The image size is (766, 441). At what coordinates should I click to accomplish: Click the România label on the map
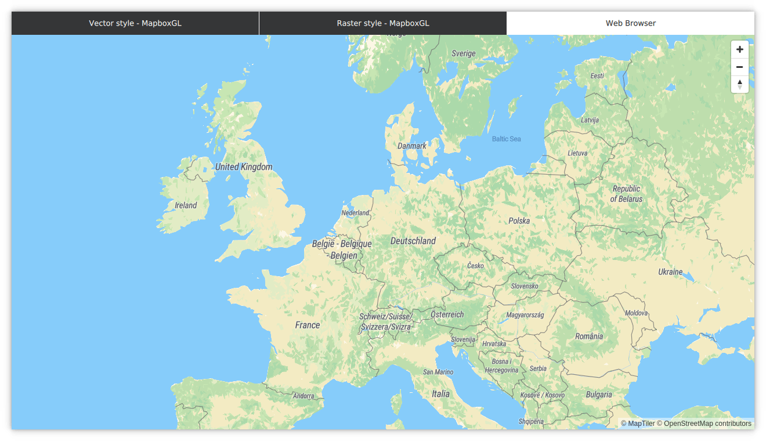click(x=589, y=335)
